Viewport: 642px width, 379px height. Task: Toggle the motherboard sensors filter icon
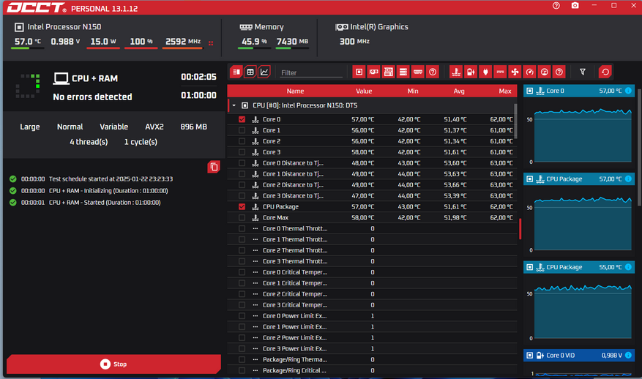coord(389,72)
